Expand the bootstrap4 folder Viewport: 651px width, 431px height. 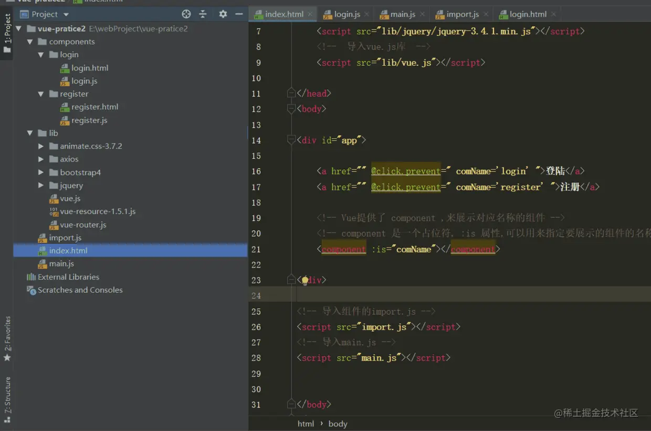pyautogui.click(x=41, y=172)
